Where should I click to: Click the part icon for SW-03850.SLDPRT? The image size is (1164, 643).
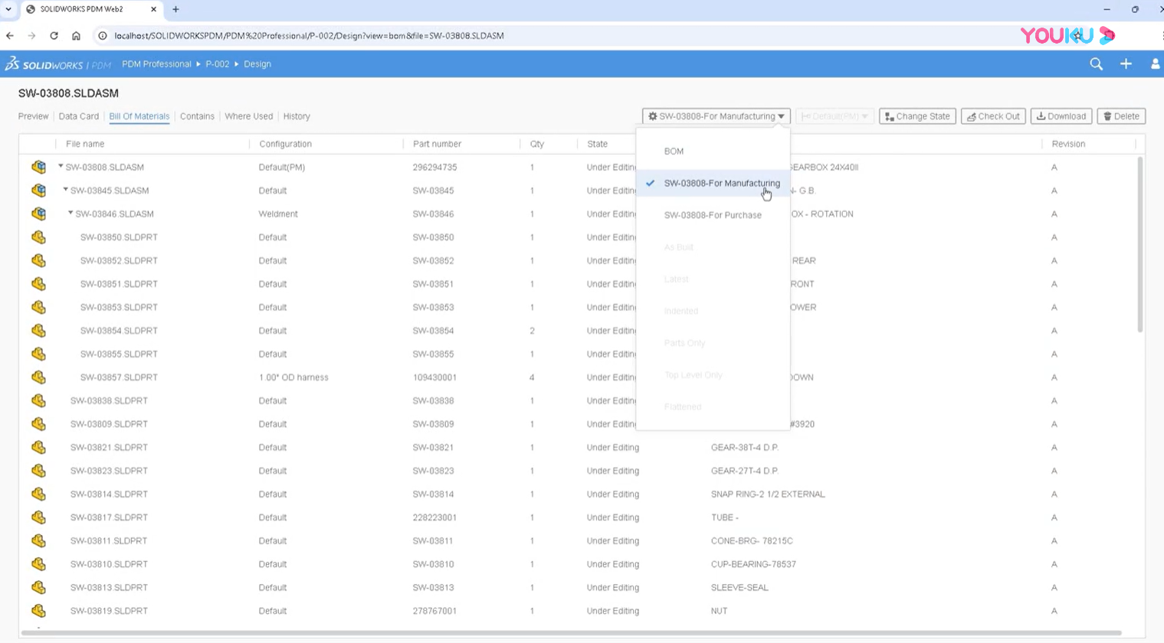39,237
